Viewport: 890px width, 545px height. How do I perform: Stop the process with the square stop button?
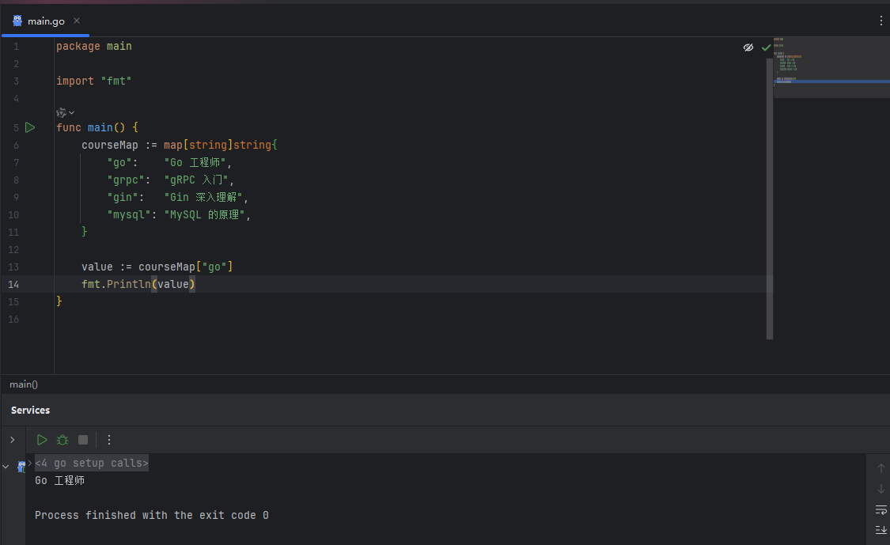[83, 440]
